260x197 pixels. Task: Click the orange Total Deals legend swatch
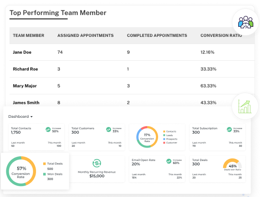coord(44,164)
